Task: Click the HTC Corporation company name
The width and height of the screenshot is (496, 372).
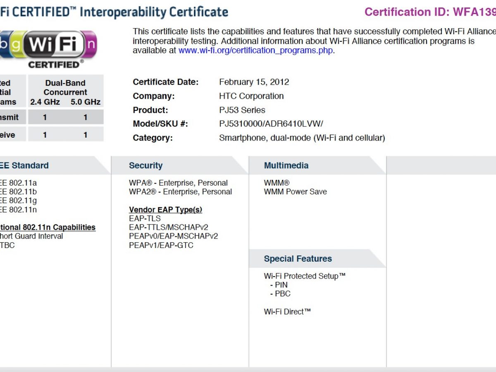Action: (251, 96)
